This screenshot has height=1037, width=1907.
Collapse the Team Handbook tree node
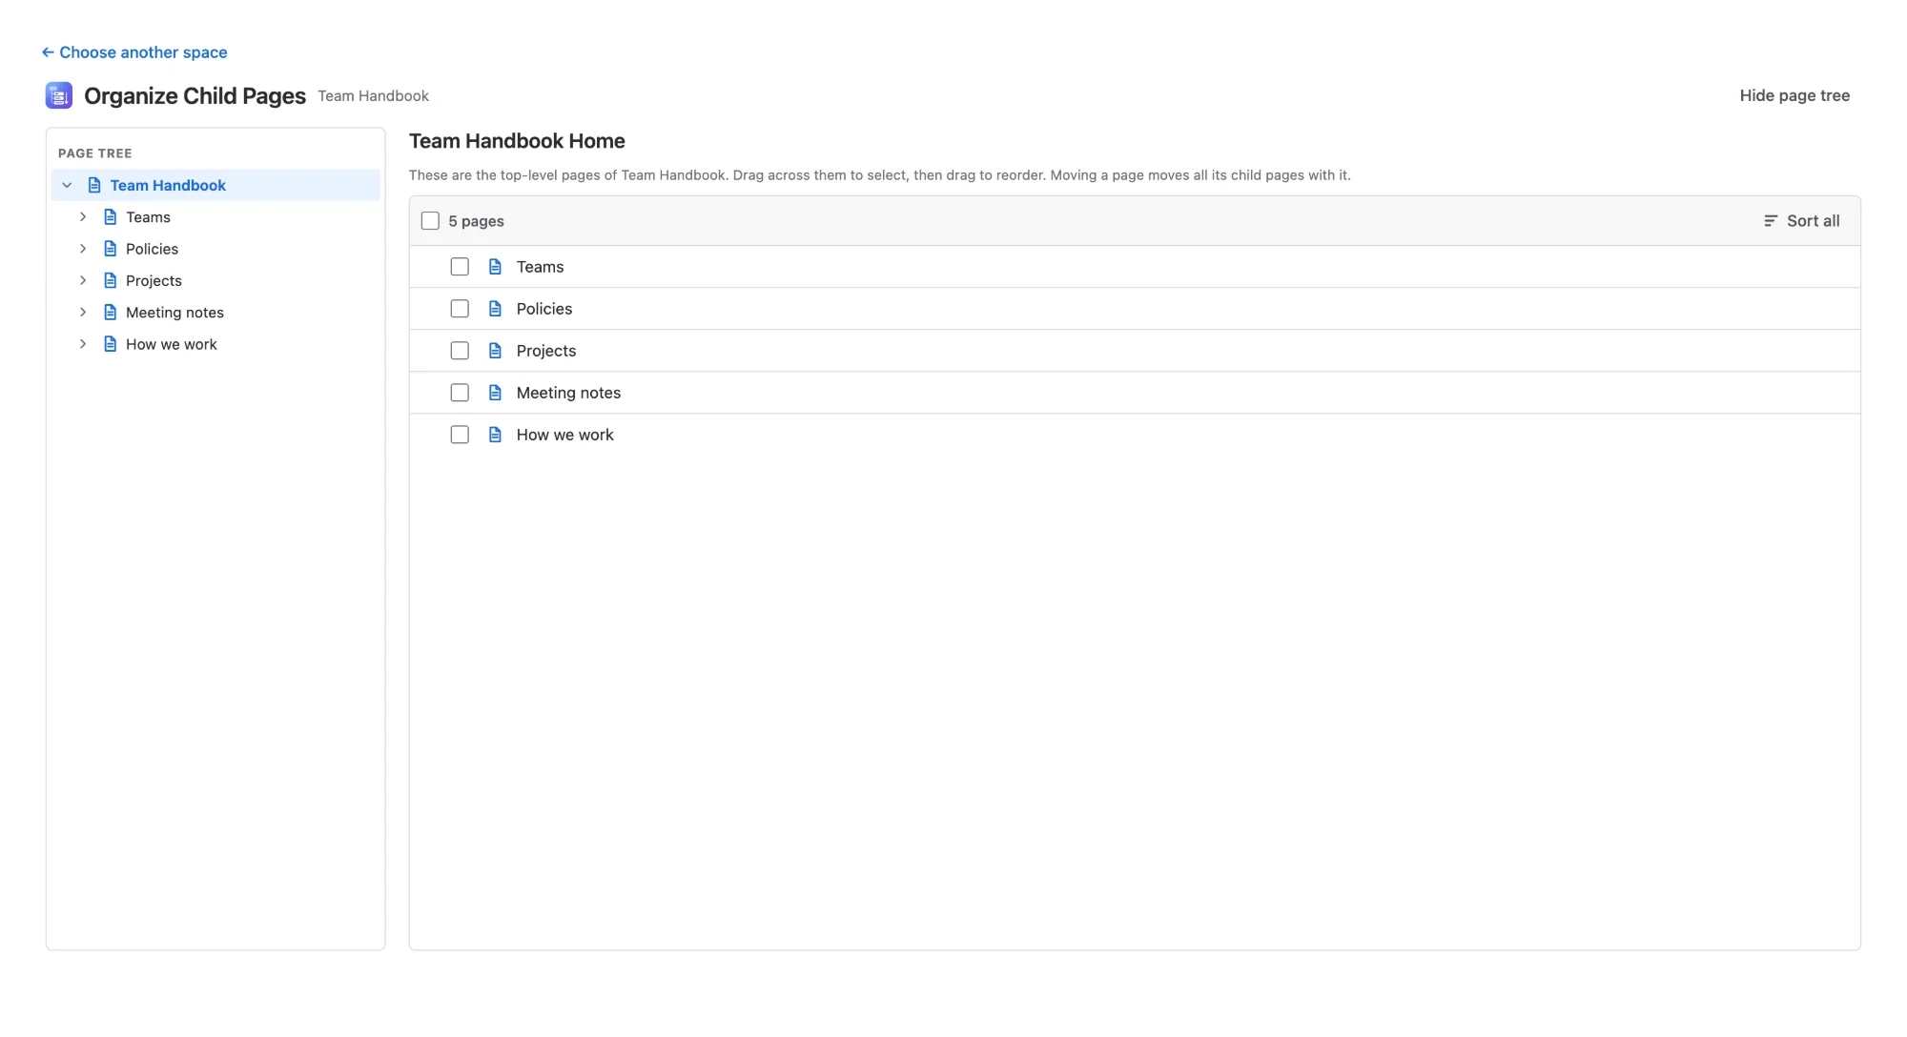[67, 185]
